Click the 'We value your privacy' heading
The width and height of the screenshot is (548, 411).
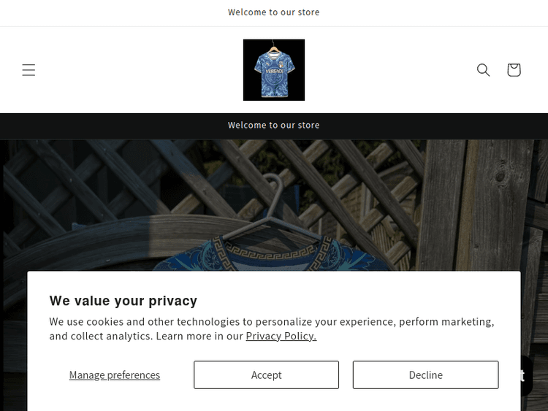click(x=123, y=301)
